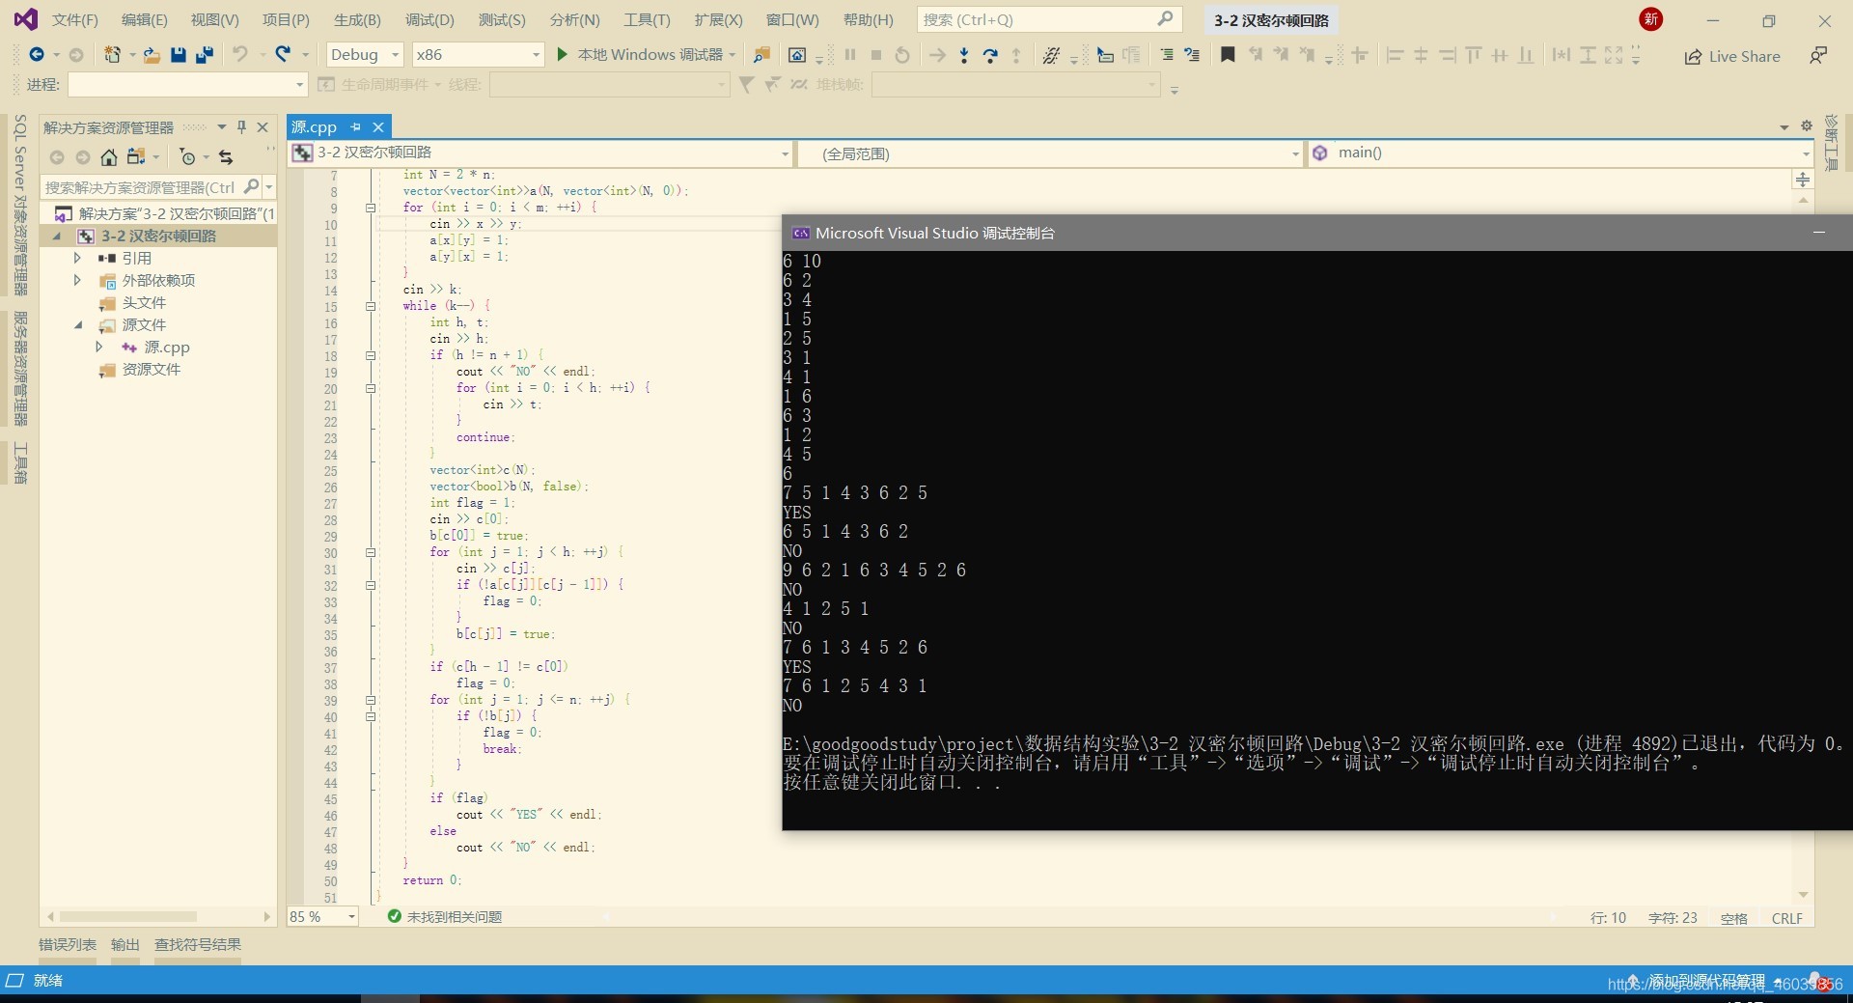This screenshot has width=1853, height=1003.
Task: Click the Home icon in Solution Explorer
Action: click(x=109, y=157)
